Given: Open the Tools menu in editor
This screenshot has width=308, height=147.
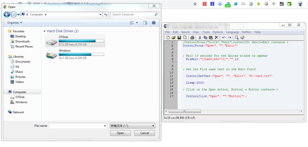Looking at the screenshot, I should 206,32.
